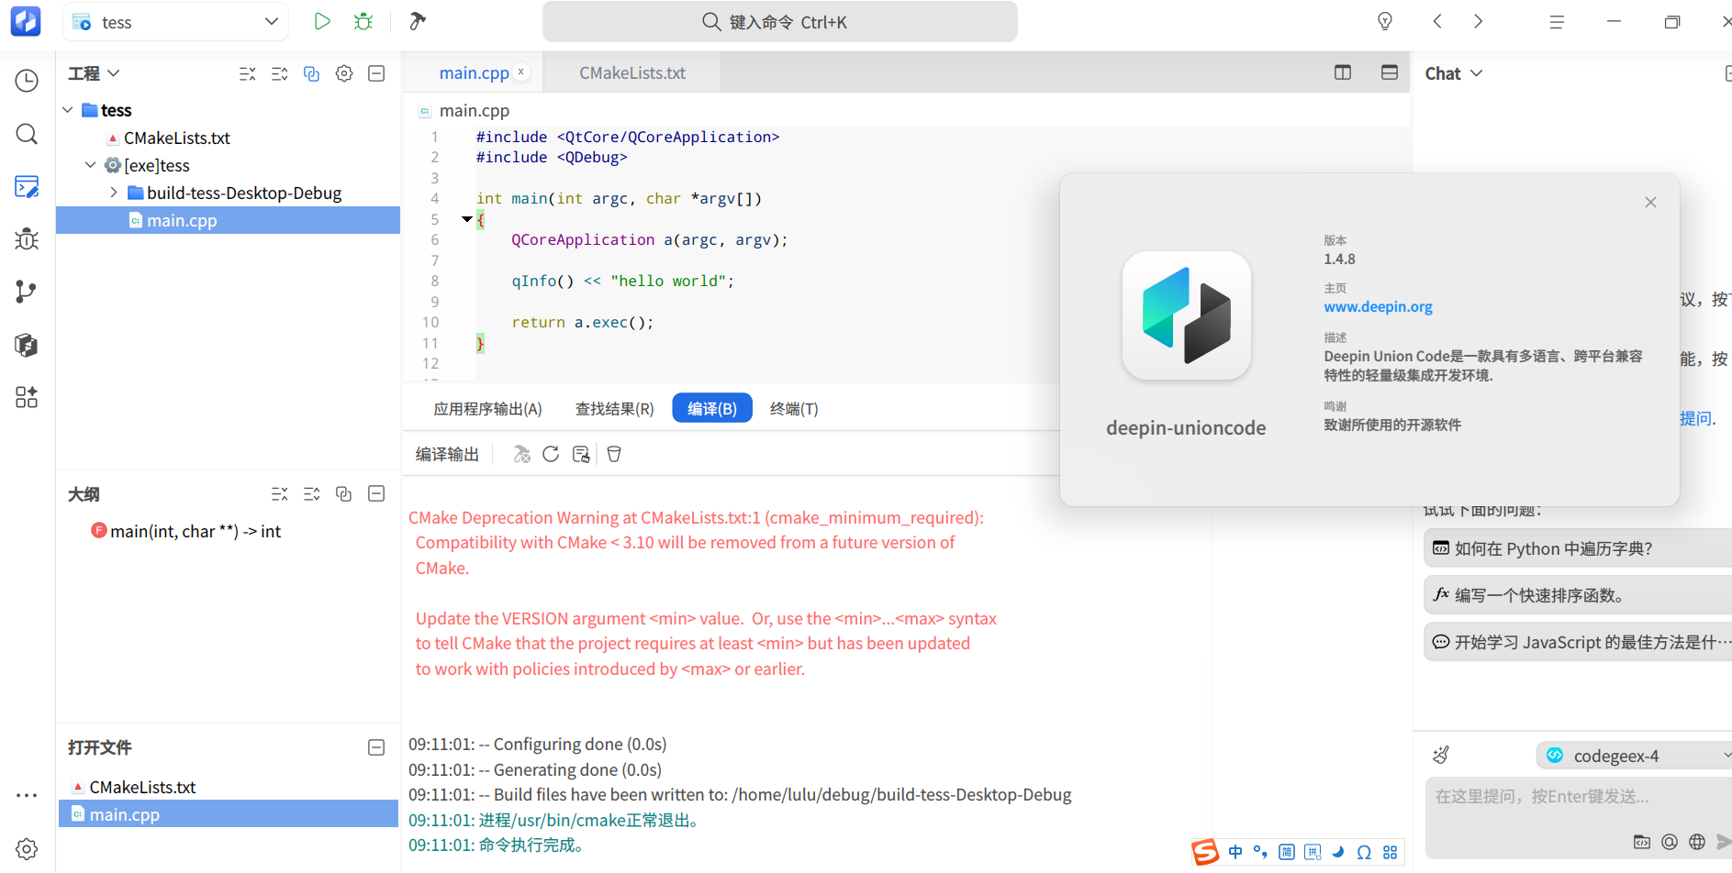Click 致谢所使用的开源软件 acknowledgement link
This screenshot has width=1732, height=873.
[1392, 425]
